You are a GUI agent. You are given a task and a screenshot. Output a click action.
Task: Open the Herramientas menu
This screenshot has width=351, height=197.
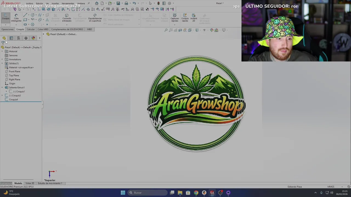[x=68, y=4]
